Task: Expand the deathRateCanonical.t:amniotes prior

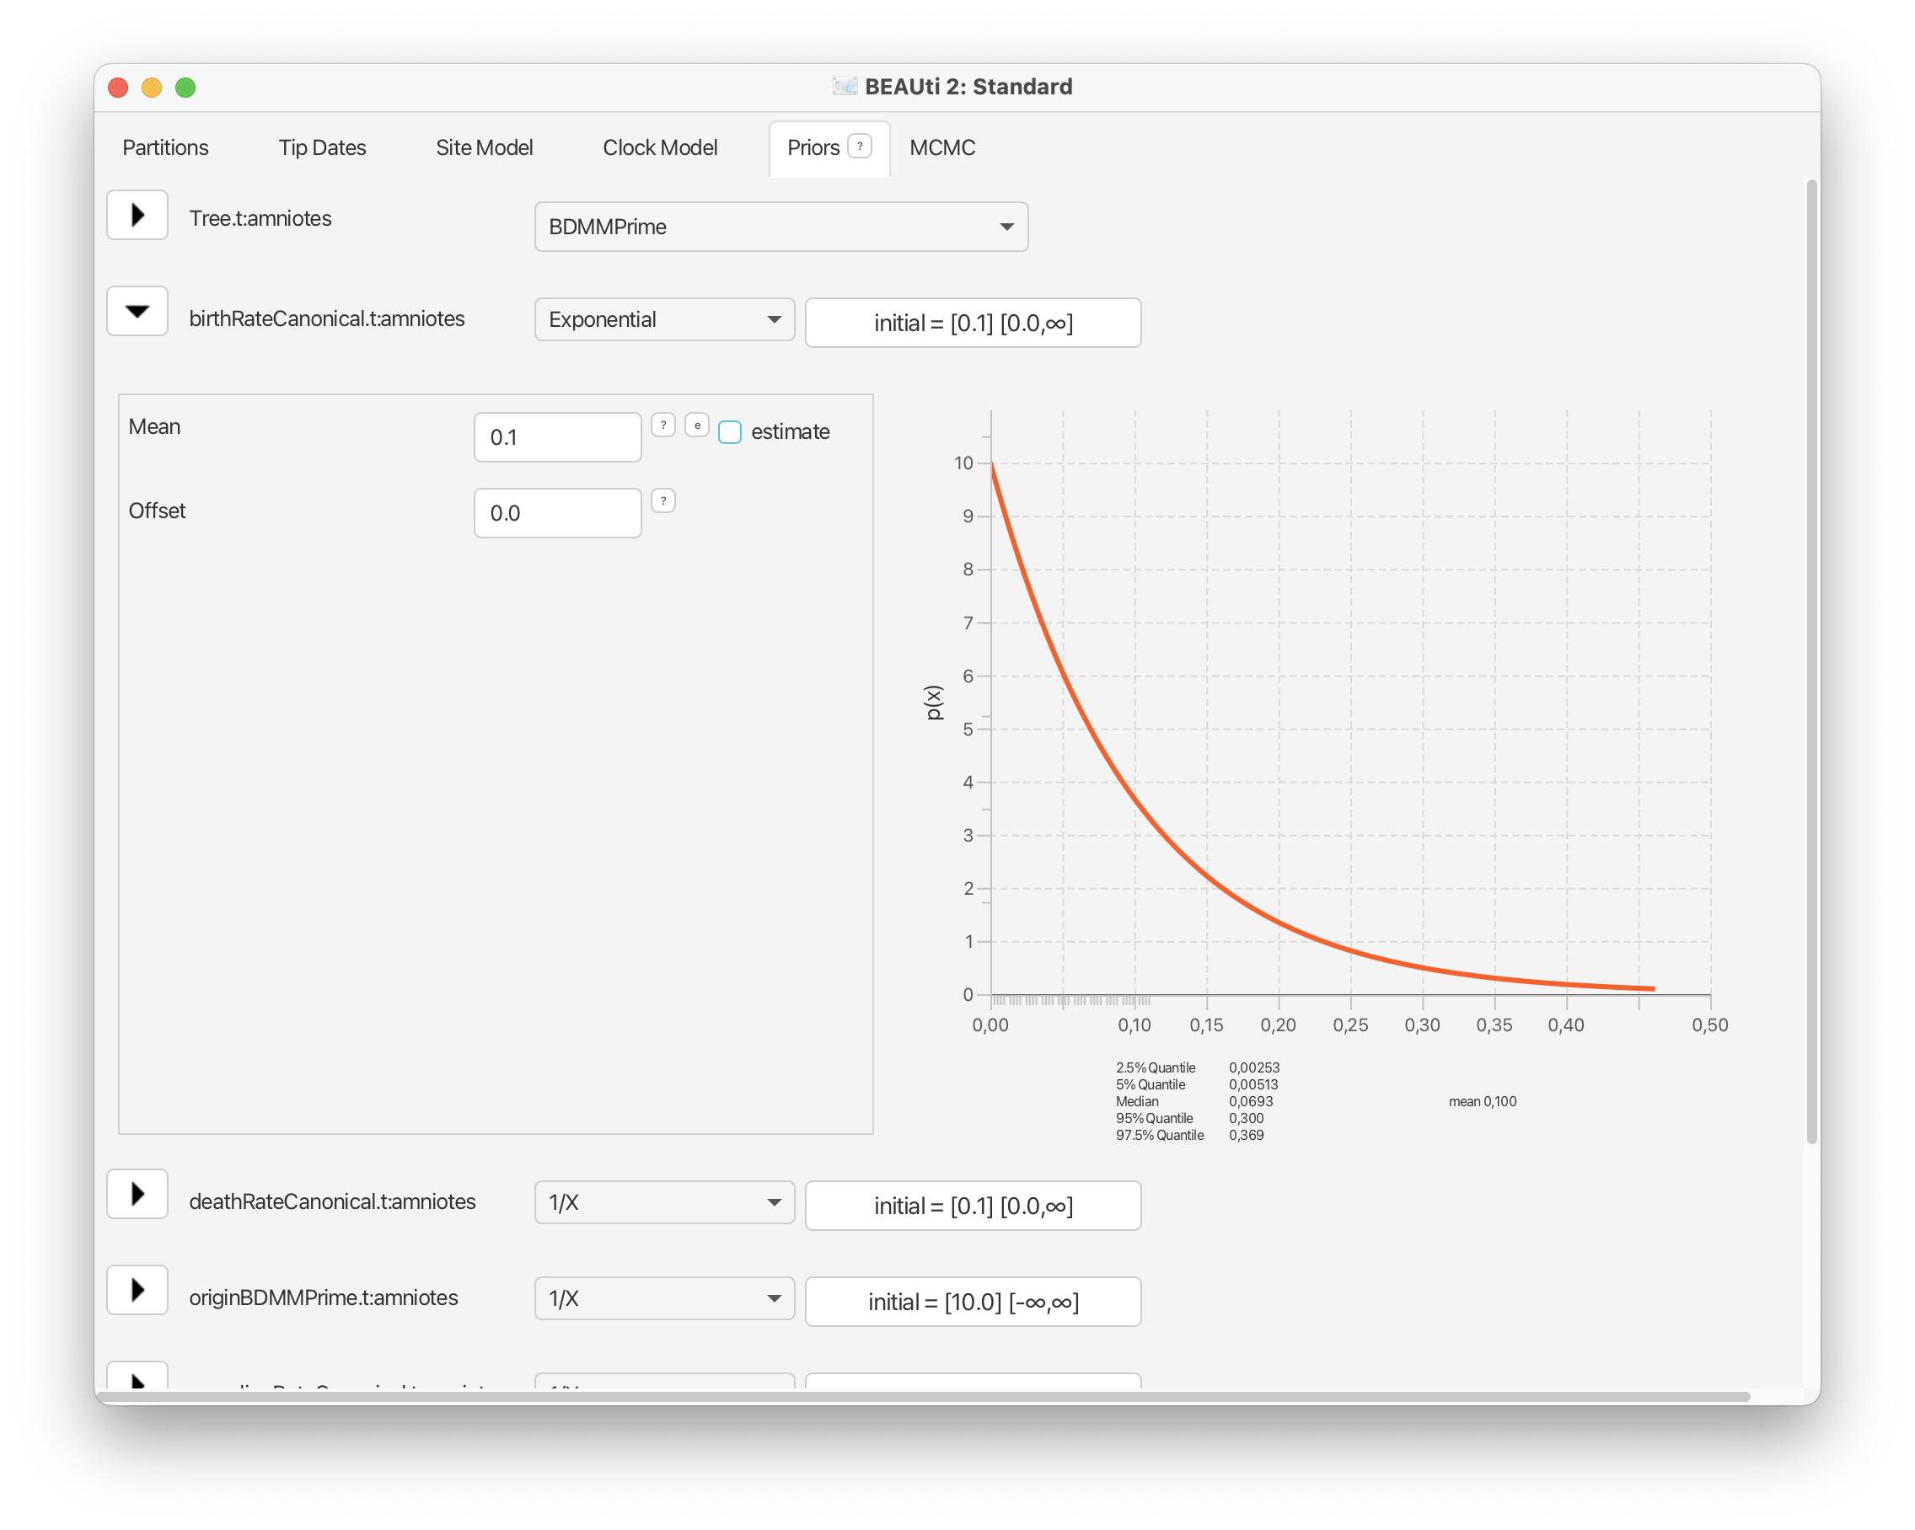Action: [x=137, y=1194]
